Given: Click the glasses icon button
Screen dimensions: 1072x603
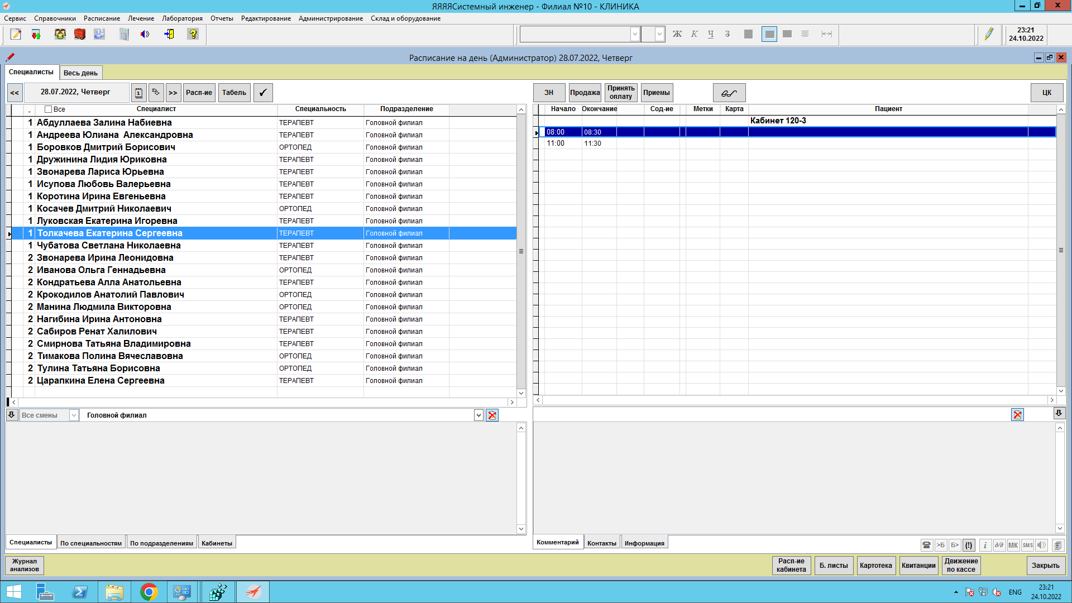Looking at the screenshot, I should point(729,93).
